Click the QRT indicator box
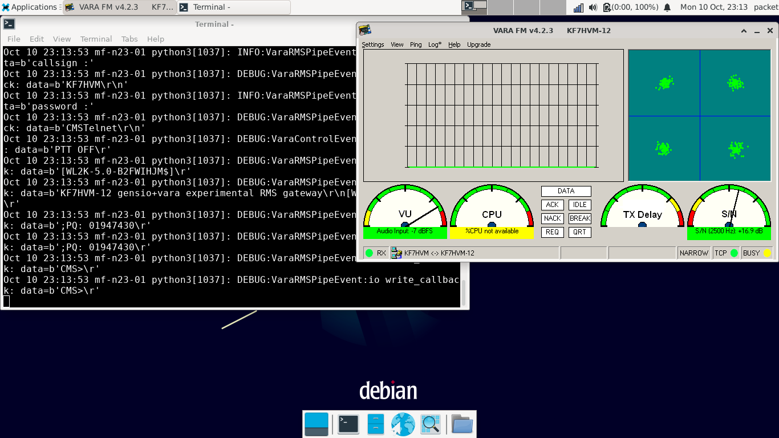 click(580, 232)
